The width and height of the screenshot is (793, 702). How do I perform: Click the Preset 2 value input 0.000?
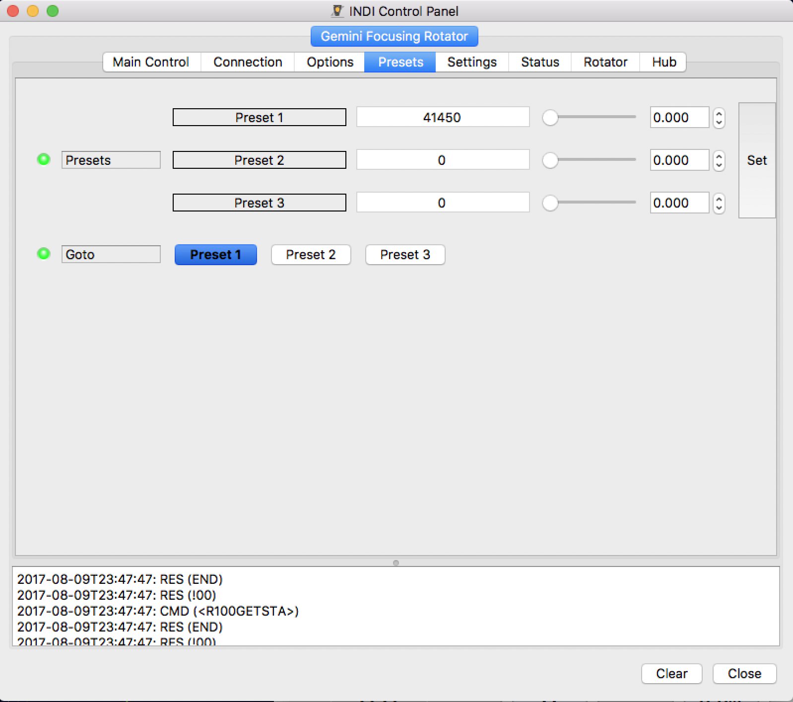tap(679, 160)
